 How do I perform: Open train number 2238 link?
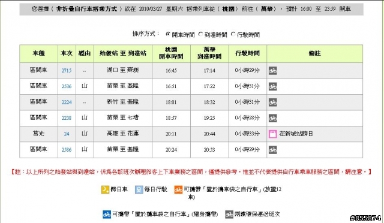67,118
